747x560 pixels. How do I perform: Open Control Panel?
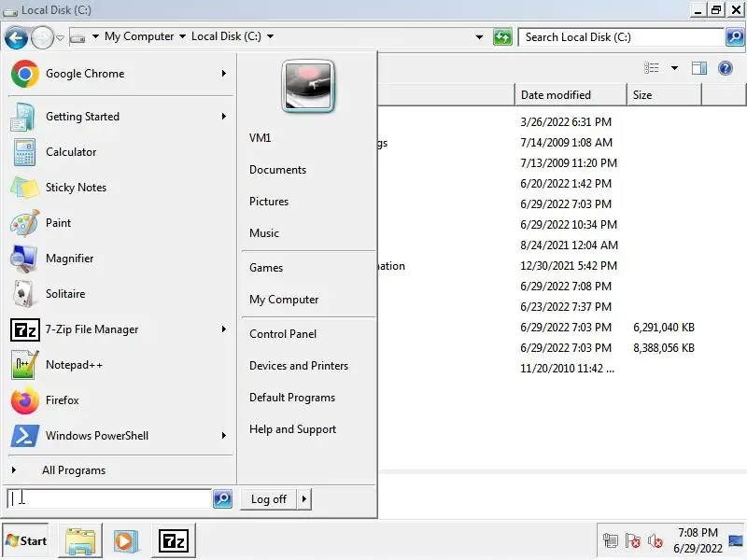click(283, 334)
